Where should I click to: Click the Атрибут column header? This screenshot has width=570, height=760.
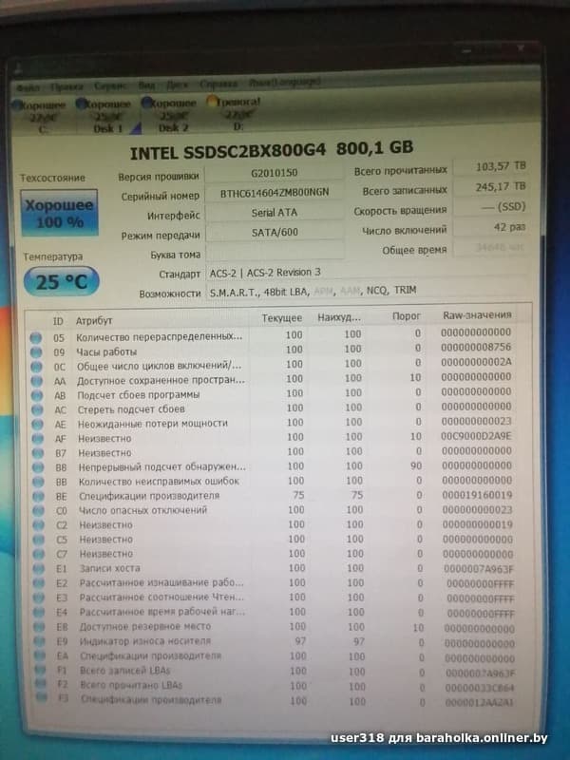[94, 321]
